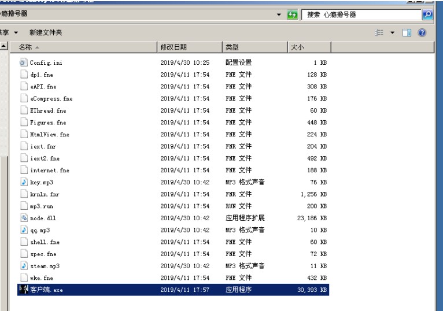Select the steam.mp3 audio icon
Image resolution: width=443 pixels, height=311 pixels.
coord(24,266)
